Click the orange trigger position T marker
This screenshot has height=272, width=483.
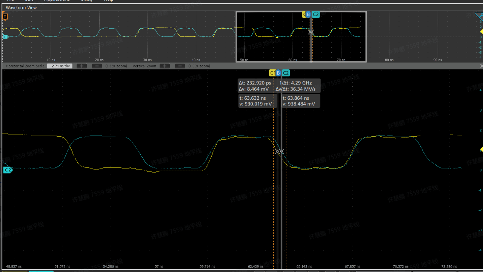[x=5, y=17]
